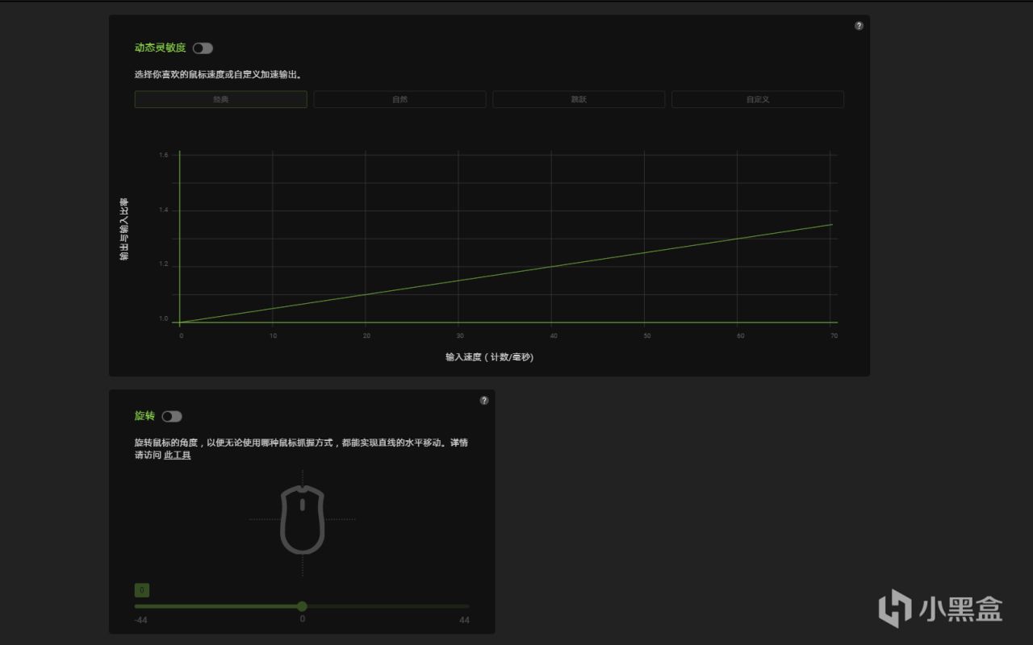1033x645 pixels.
Task: Click the mouse outline illustration
Action: (303, 520)
